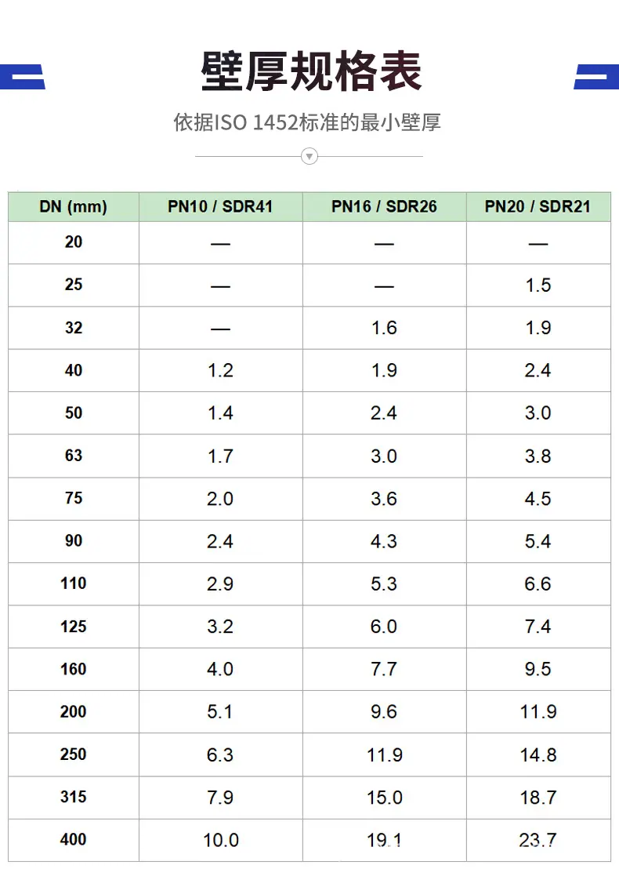Click the DN 63 row label
This screenshot has height=876, width=619.
(74, 456)
